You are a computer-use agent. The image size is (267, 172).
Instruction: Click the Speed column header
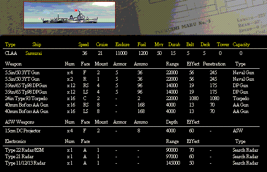tap(84, 45)
